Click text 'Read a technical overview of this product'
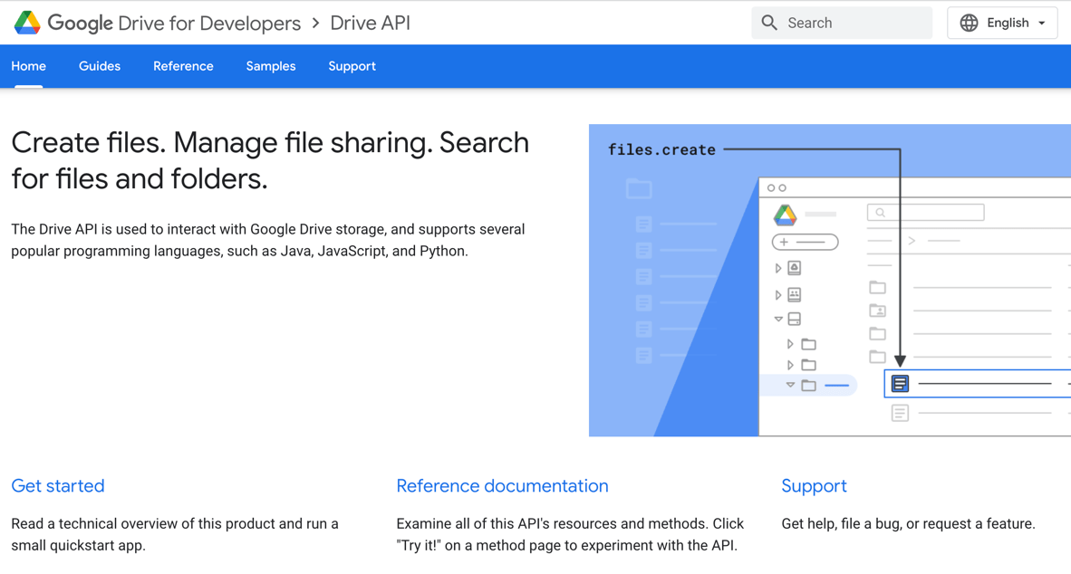 (175, 534)
